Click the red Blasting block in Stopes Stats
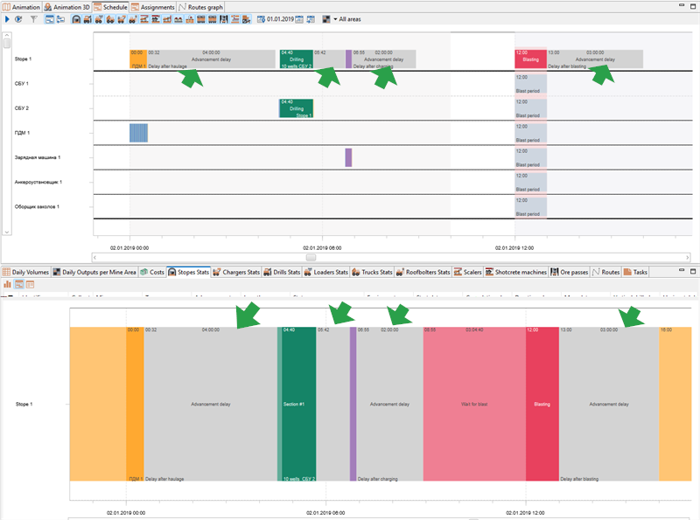700x520 pixels. tap(542, 404)
